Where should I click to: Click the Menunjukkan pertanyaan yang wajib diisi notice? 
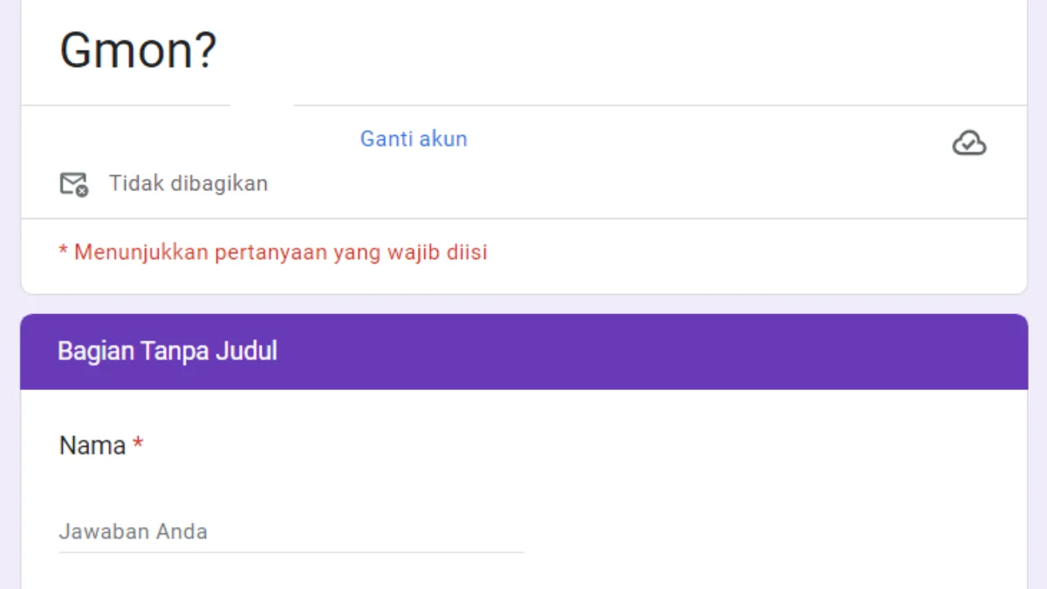272,253
